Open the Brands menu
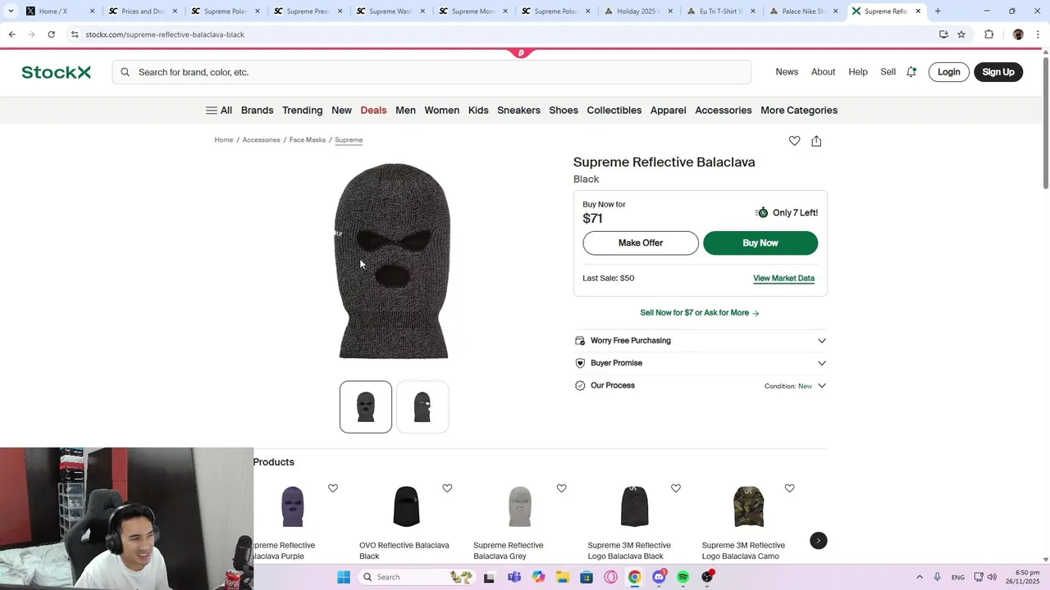 coord(257,111)
